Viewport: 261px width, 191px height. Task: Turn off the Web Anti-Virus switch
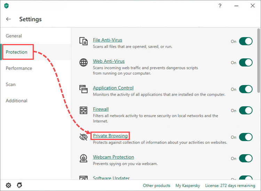[x=246, y=63]
